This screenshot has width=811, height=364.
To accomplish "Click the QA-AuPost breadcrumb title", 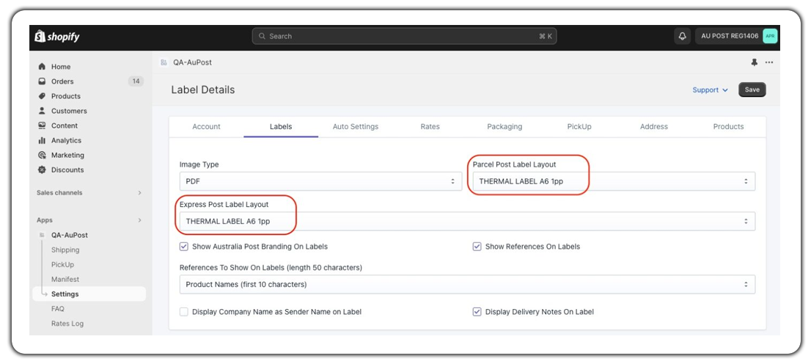I will [192, 62].
